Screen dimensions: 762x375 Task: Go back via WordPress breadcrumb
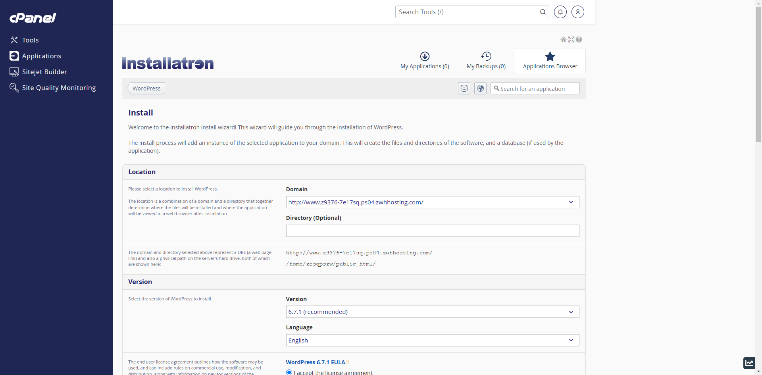(x=146, y=88)
